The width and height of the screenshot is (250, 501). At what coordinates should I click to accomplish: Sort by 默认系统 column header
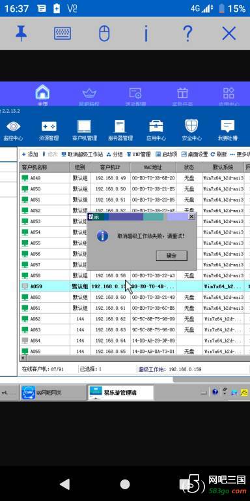point(223,168)
